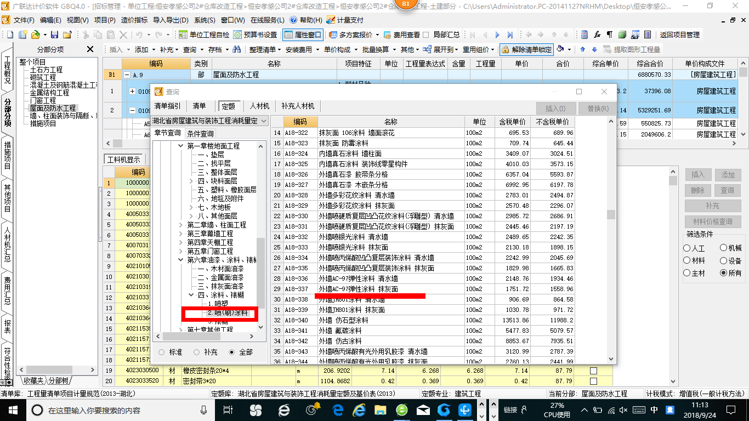Click the 解除清单锁定 lock button
The image size is (749, 421).
526,49
